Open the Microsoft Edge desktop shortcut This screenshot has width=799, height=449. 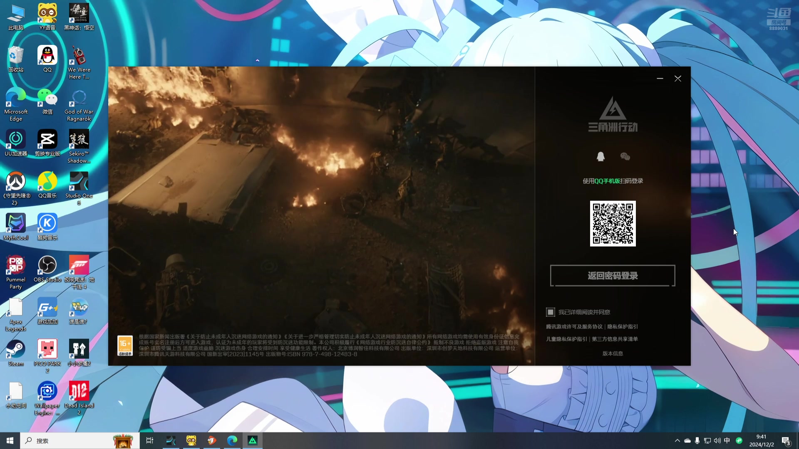[16, 104]
